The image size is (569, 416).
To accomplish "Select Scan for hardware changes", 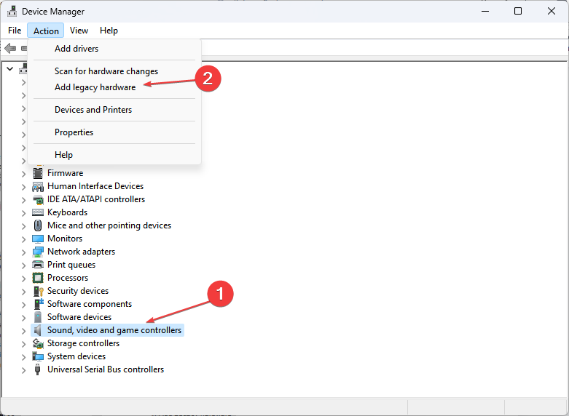I will pyautogui.click(x=106, y=71).
